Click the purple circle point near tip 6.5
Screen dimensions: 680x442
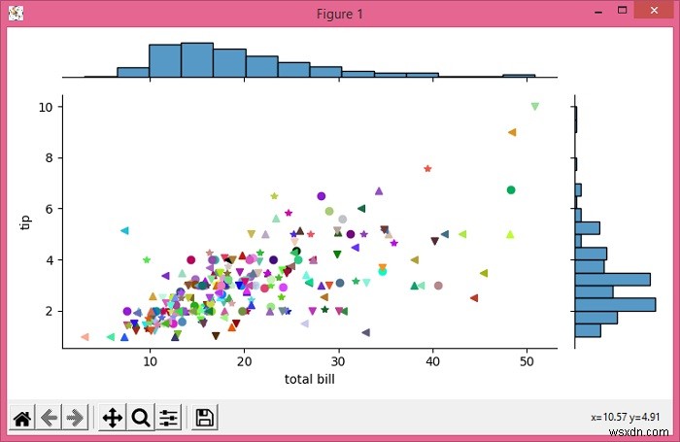(321, 196)
